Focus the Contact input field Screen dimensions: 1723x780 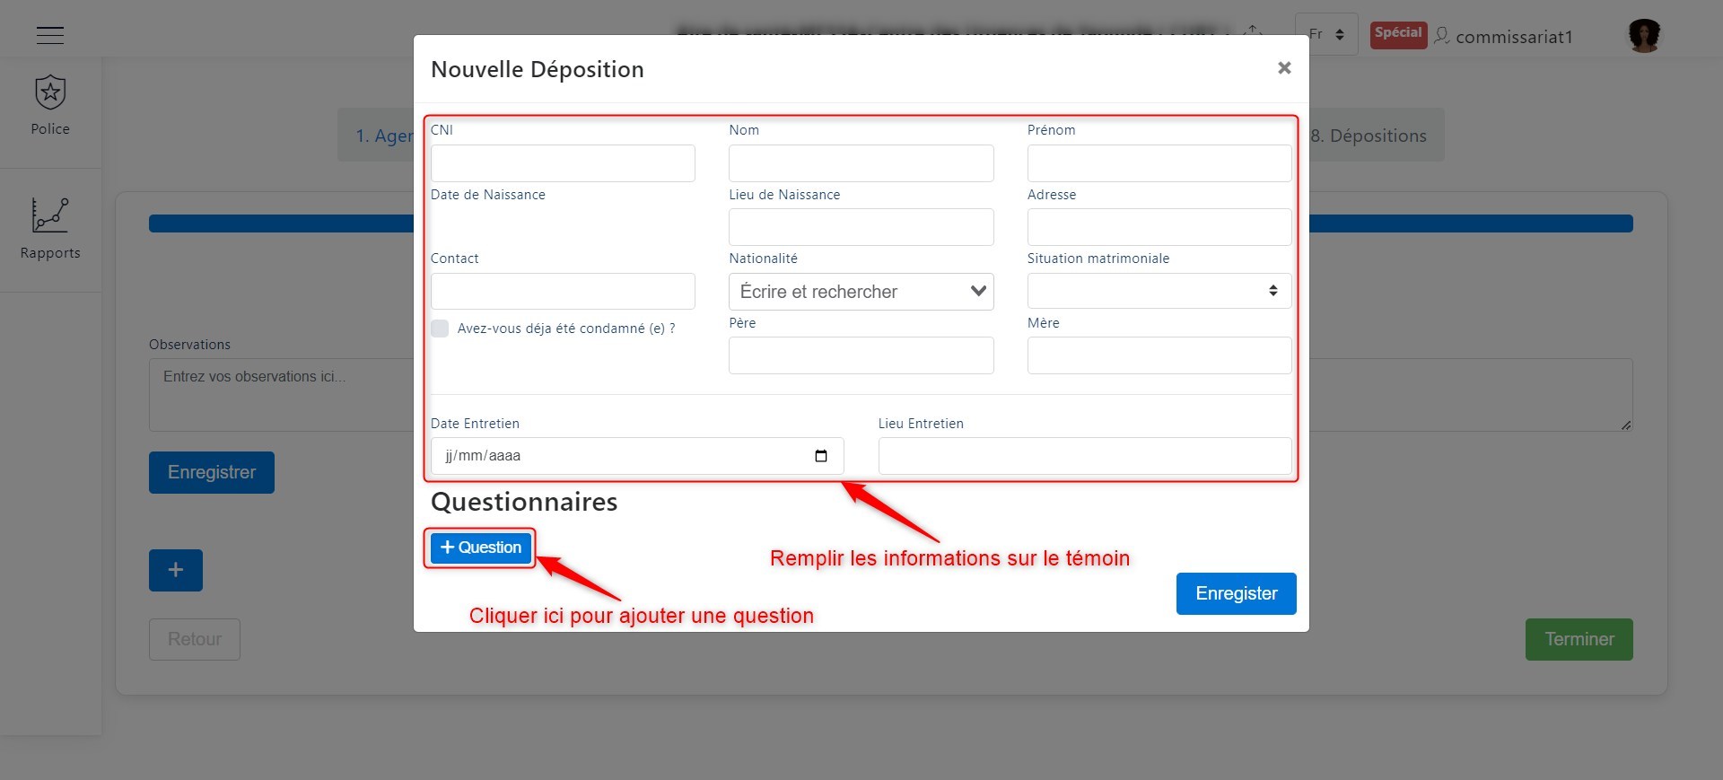pos(563,292)
